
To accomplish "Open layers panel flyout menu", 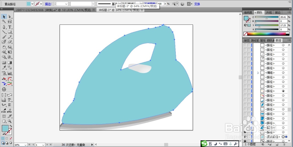I will (289, 40).
